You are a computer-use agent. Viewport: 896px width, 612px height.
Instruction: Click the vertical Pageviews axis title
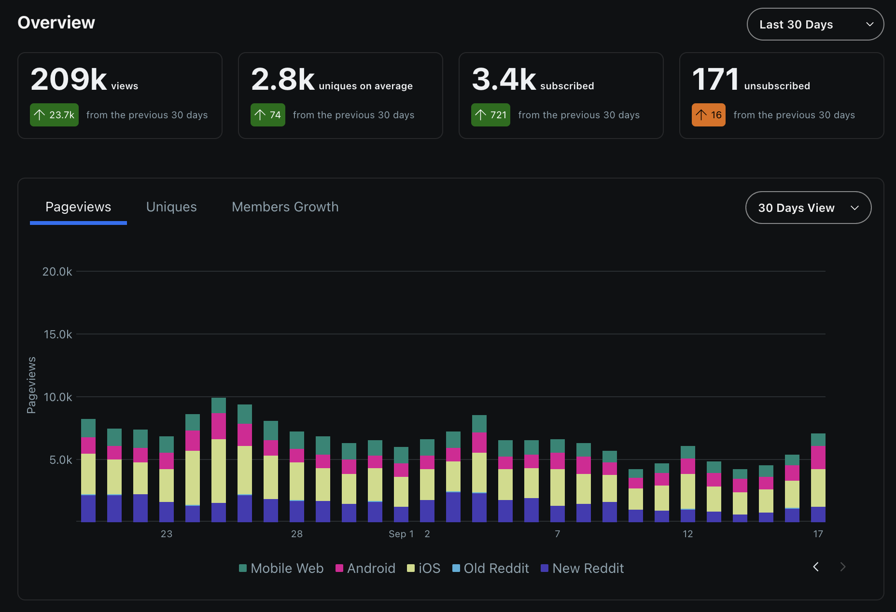31,385
